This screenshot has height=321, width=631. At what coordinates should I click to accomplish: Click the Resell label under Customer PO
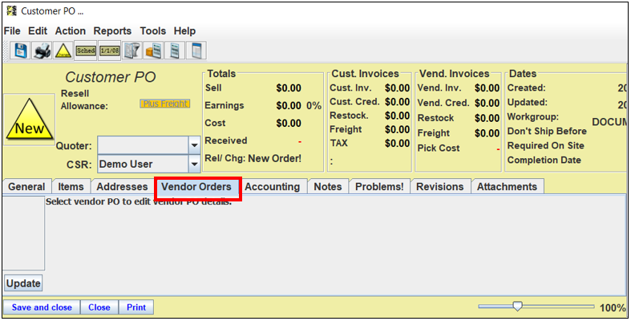[x=75, y=93]
